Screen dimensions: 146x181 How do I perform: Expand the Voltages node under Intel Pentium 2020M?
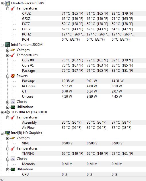7,50
